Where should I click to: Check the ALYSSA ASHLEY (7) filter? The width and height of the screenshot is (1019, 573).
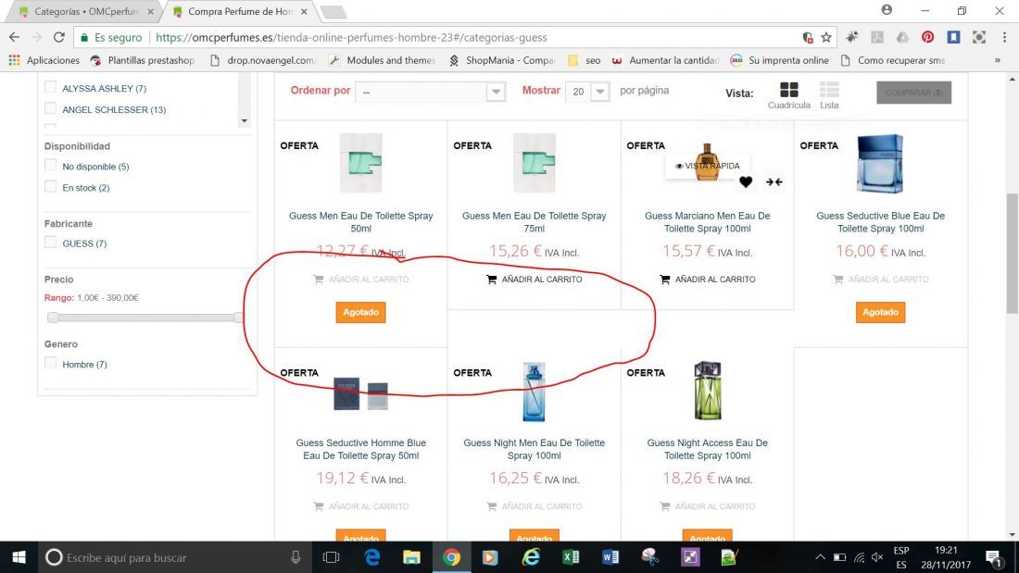tap(50, 88)
